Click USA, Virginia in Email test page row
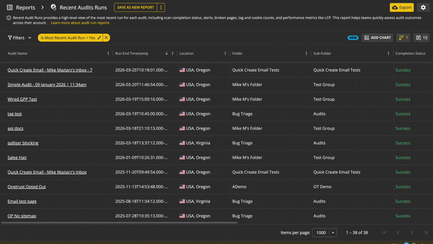The width and height of the screenshot is (433, 244). 198,201
